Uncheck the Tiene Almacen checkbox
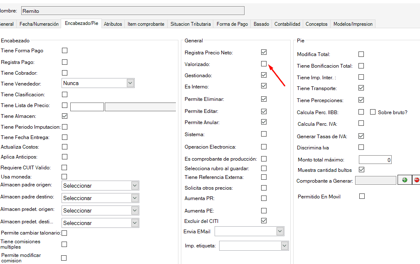The height and width of the screenshot is (264, 420). [x=64, y=116]
